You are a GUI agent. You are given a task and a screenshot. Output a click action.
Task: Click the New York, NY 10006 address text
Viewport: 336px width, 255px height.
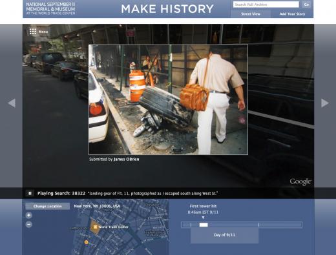point(97,206)
